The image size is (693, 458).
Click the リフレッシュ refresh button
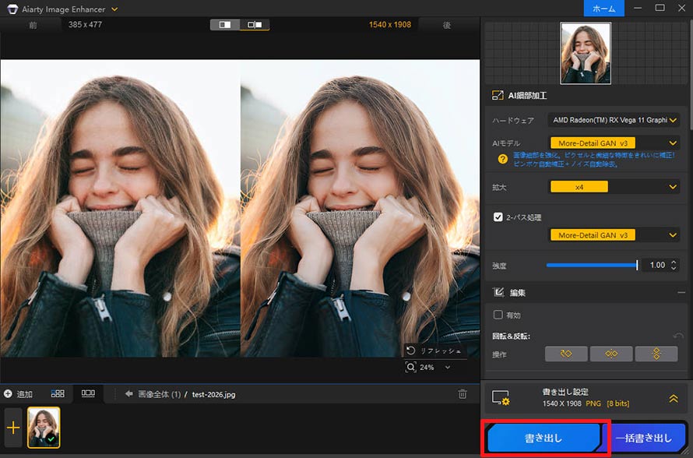tap(434, 351)
